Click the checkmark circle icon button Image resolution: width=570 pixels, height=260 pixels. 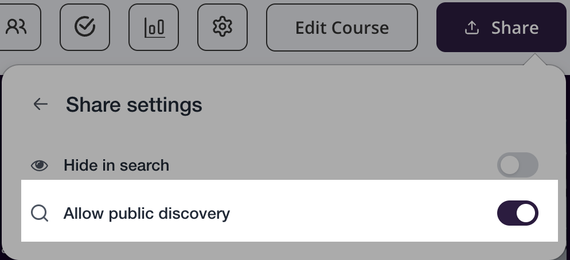pyautogui.click(x=85, y=27)
